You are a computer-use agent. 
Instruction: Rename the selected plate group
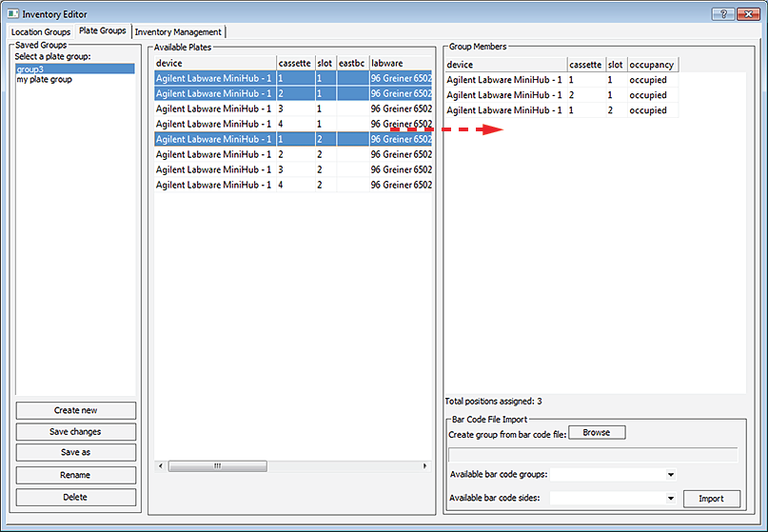(76, 475)
